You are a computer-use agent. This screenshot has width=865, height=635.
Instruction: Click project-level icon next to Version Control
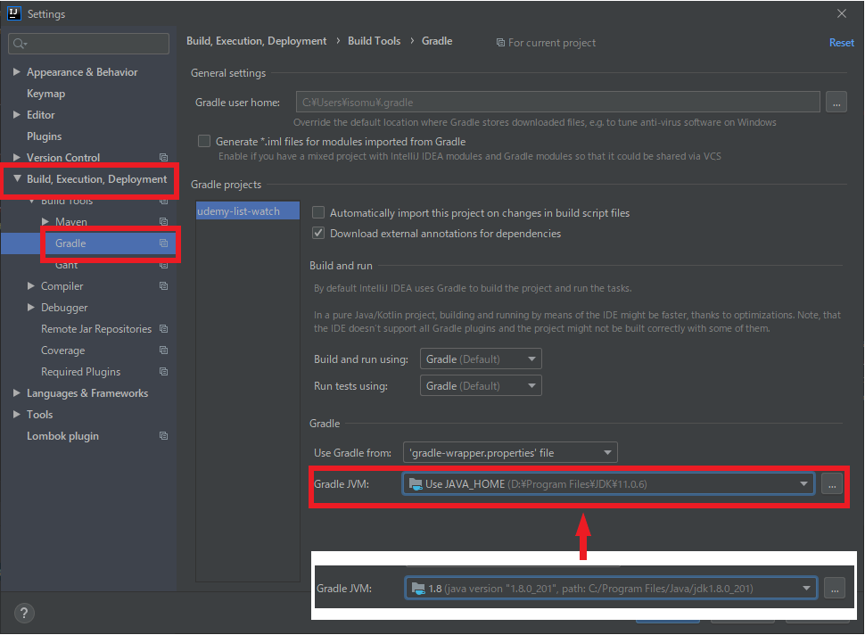pos(164,158)
